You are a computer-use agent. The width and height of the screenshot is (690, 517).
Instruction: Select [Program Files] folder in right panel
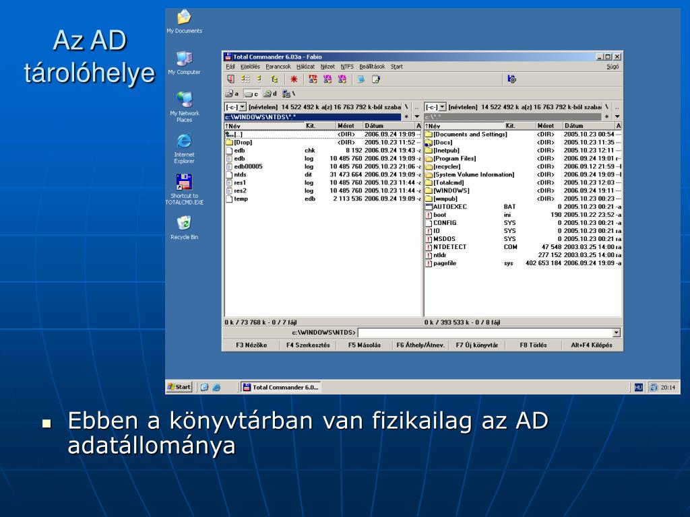click(523, 159)
